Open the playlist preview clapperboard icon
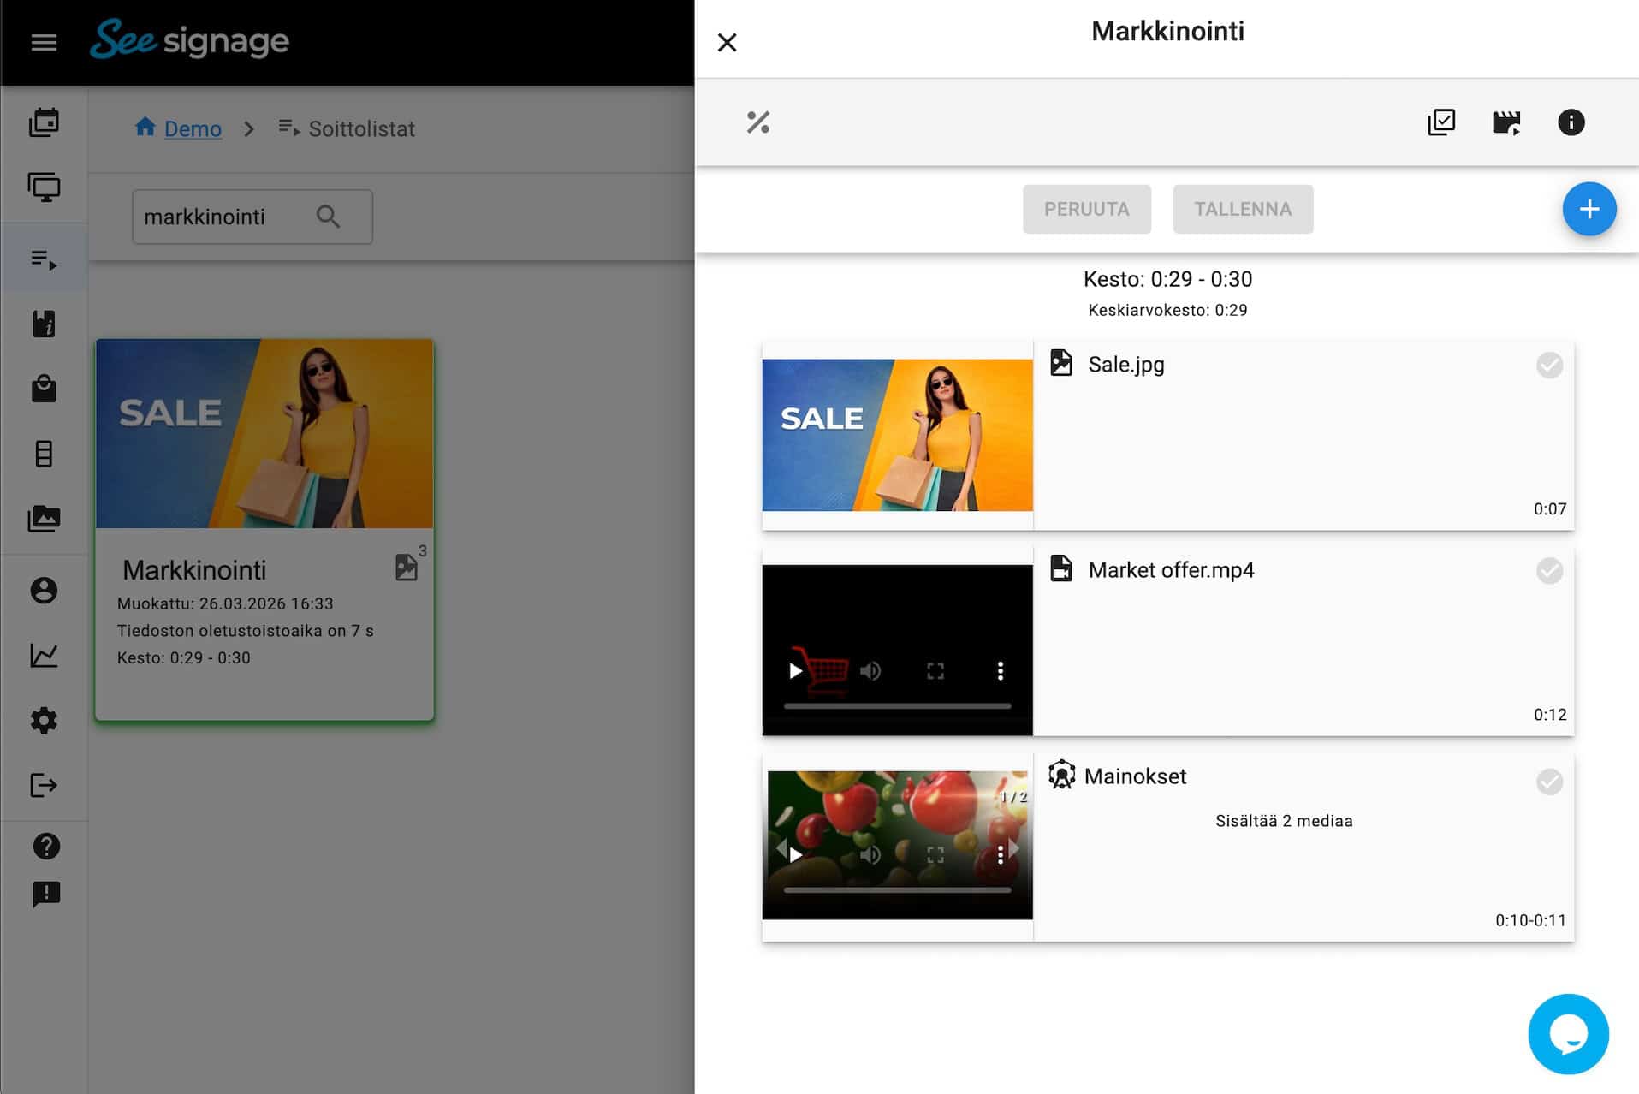This screenshot has height=1094, width=1639. click(1505, 122)
